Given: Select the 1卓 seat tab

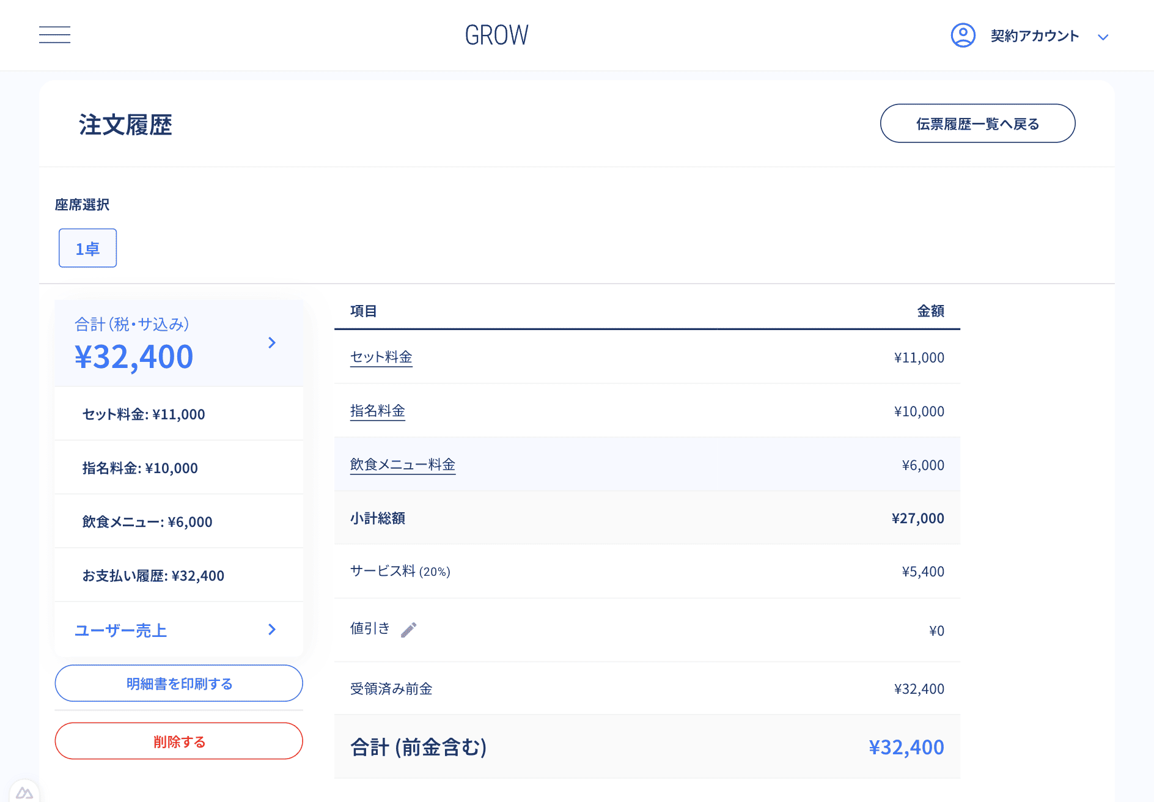Looking at the screenshot, I should (87, 248).
